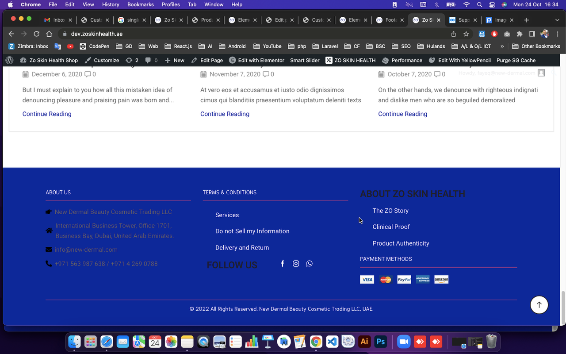Open a new Chrome tab

click(x=527, y=20)
